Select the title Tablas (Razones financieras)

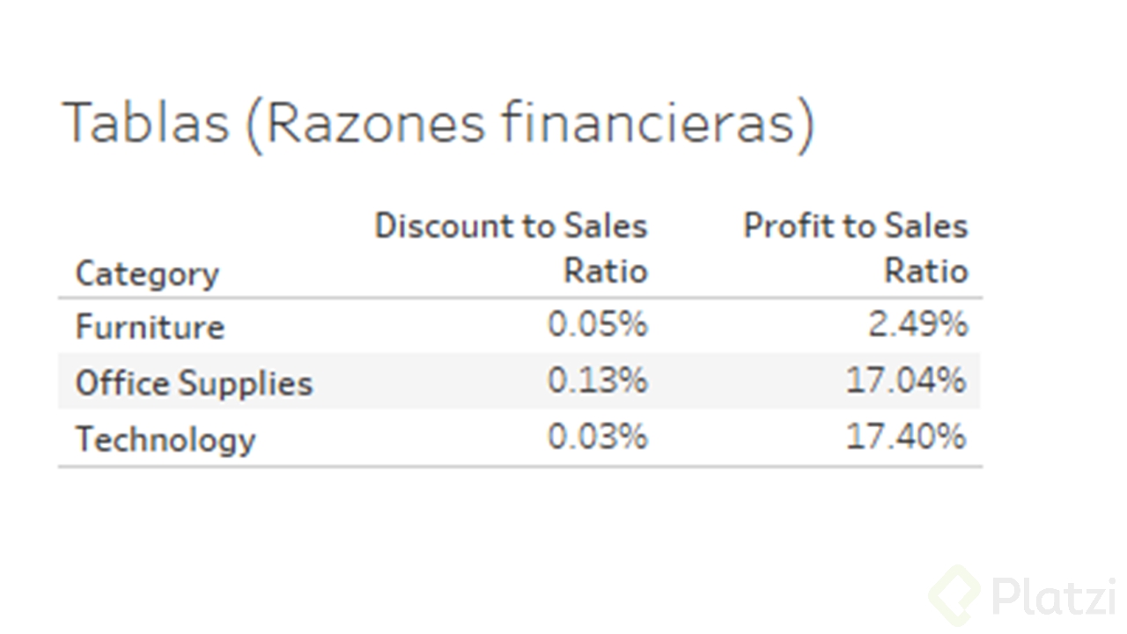[x=438, y=122]
